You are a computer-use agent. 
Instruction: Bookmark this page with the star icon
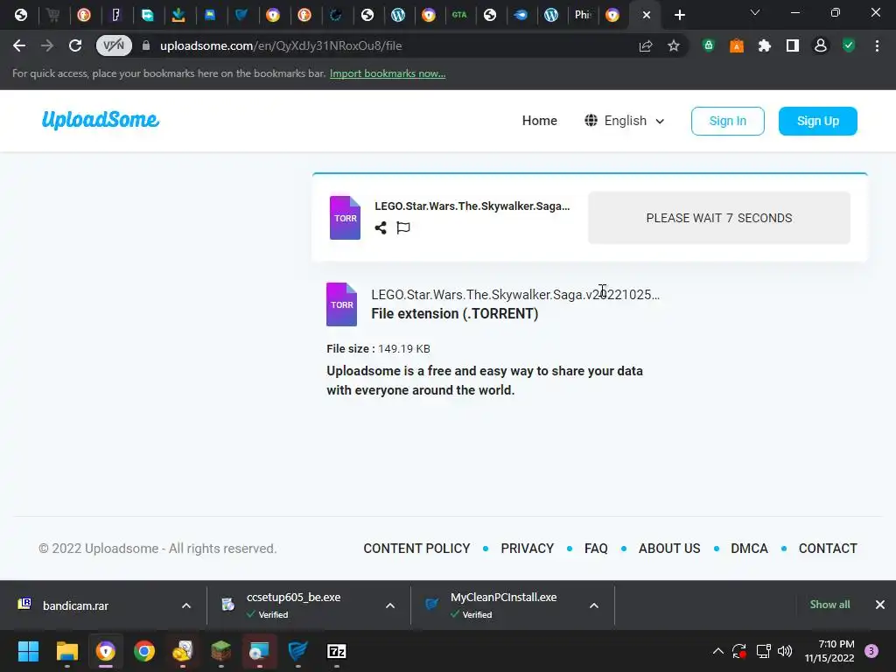(674, 45)
